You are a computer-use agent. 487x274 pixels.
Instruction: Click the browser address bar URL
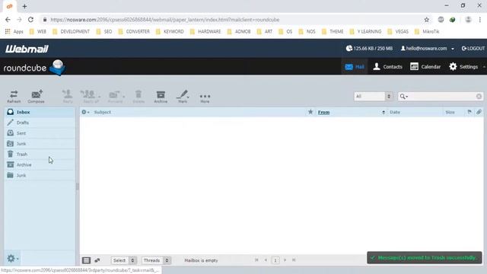tap(165, 20)
